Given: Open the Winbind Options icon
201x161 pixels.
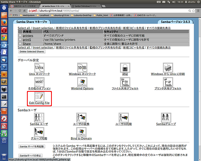Looking at the screenshot, I should tap(82, 82).
